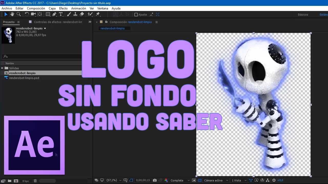The image size is (328, 184).
Task: Select the Selection arrow tool
Action: [x=6, y=14]
